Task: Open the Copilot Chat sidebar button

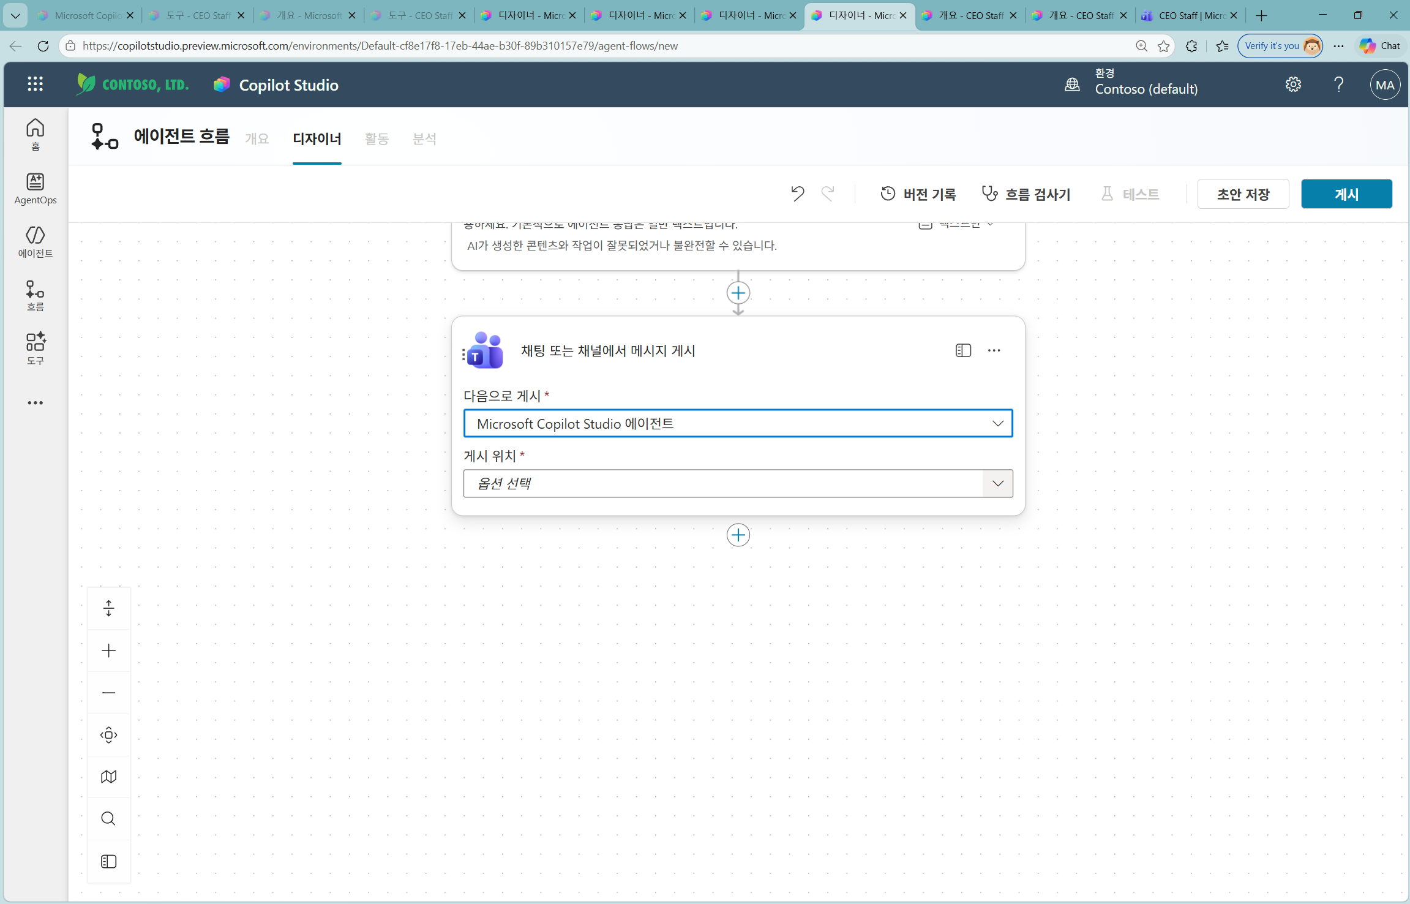Action: (x=1380, y=46)
